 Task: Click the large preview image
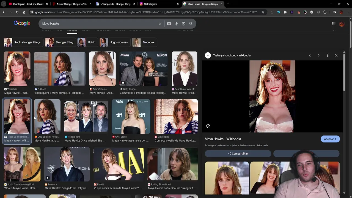pos(272,97)
